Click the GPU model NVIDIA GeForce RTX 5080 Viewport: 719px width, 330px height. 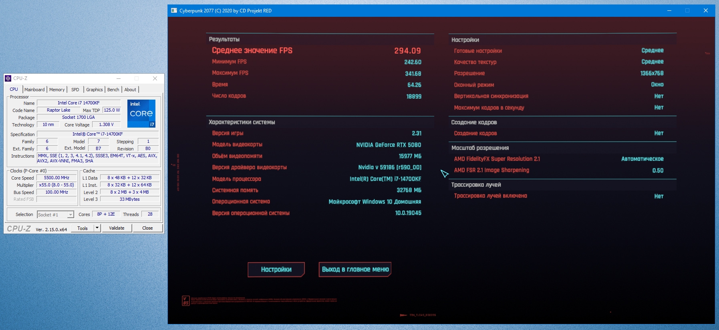click(389, 145)
